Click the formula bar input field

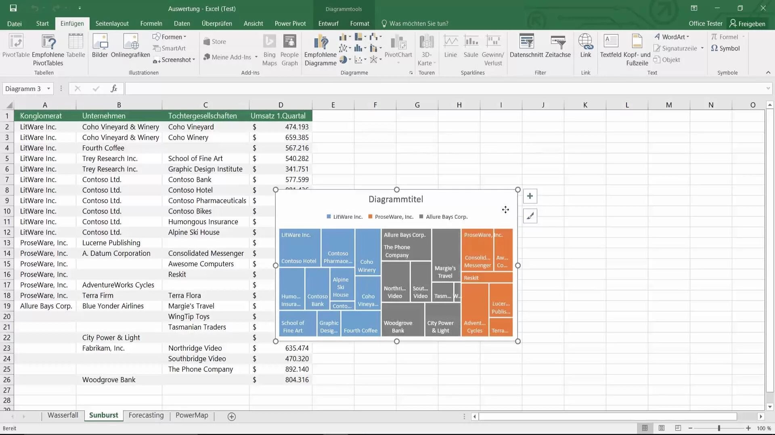click(x=444, y=89)
